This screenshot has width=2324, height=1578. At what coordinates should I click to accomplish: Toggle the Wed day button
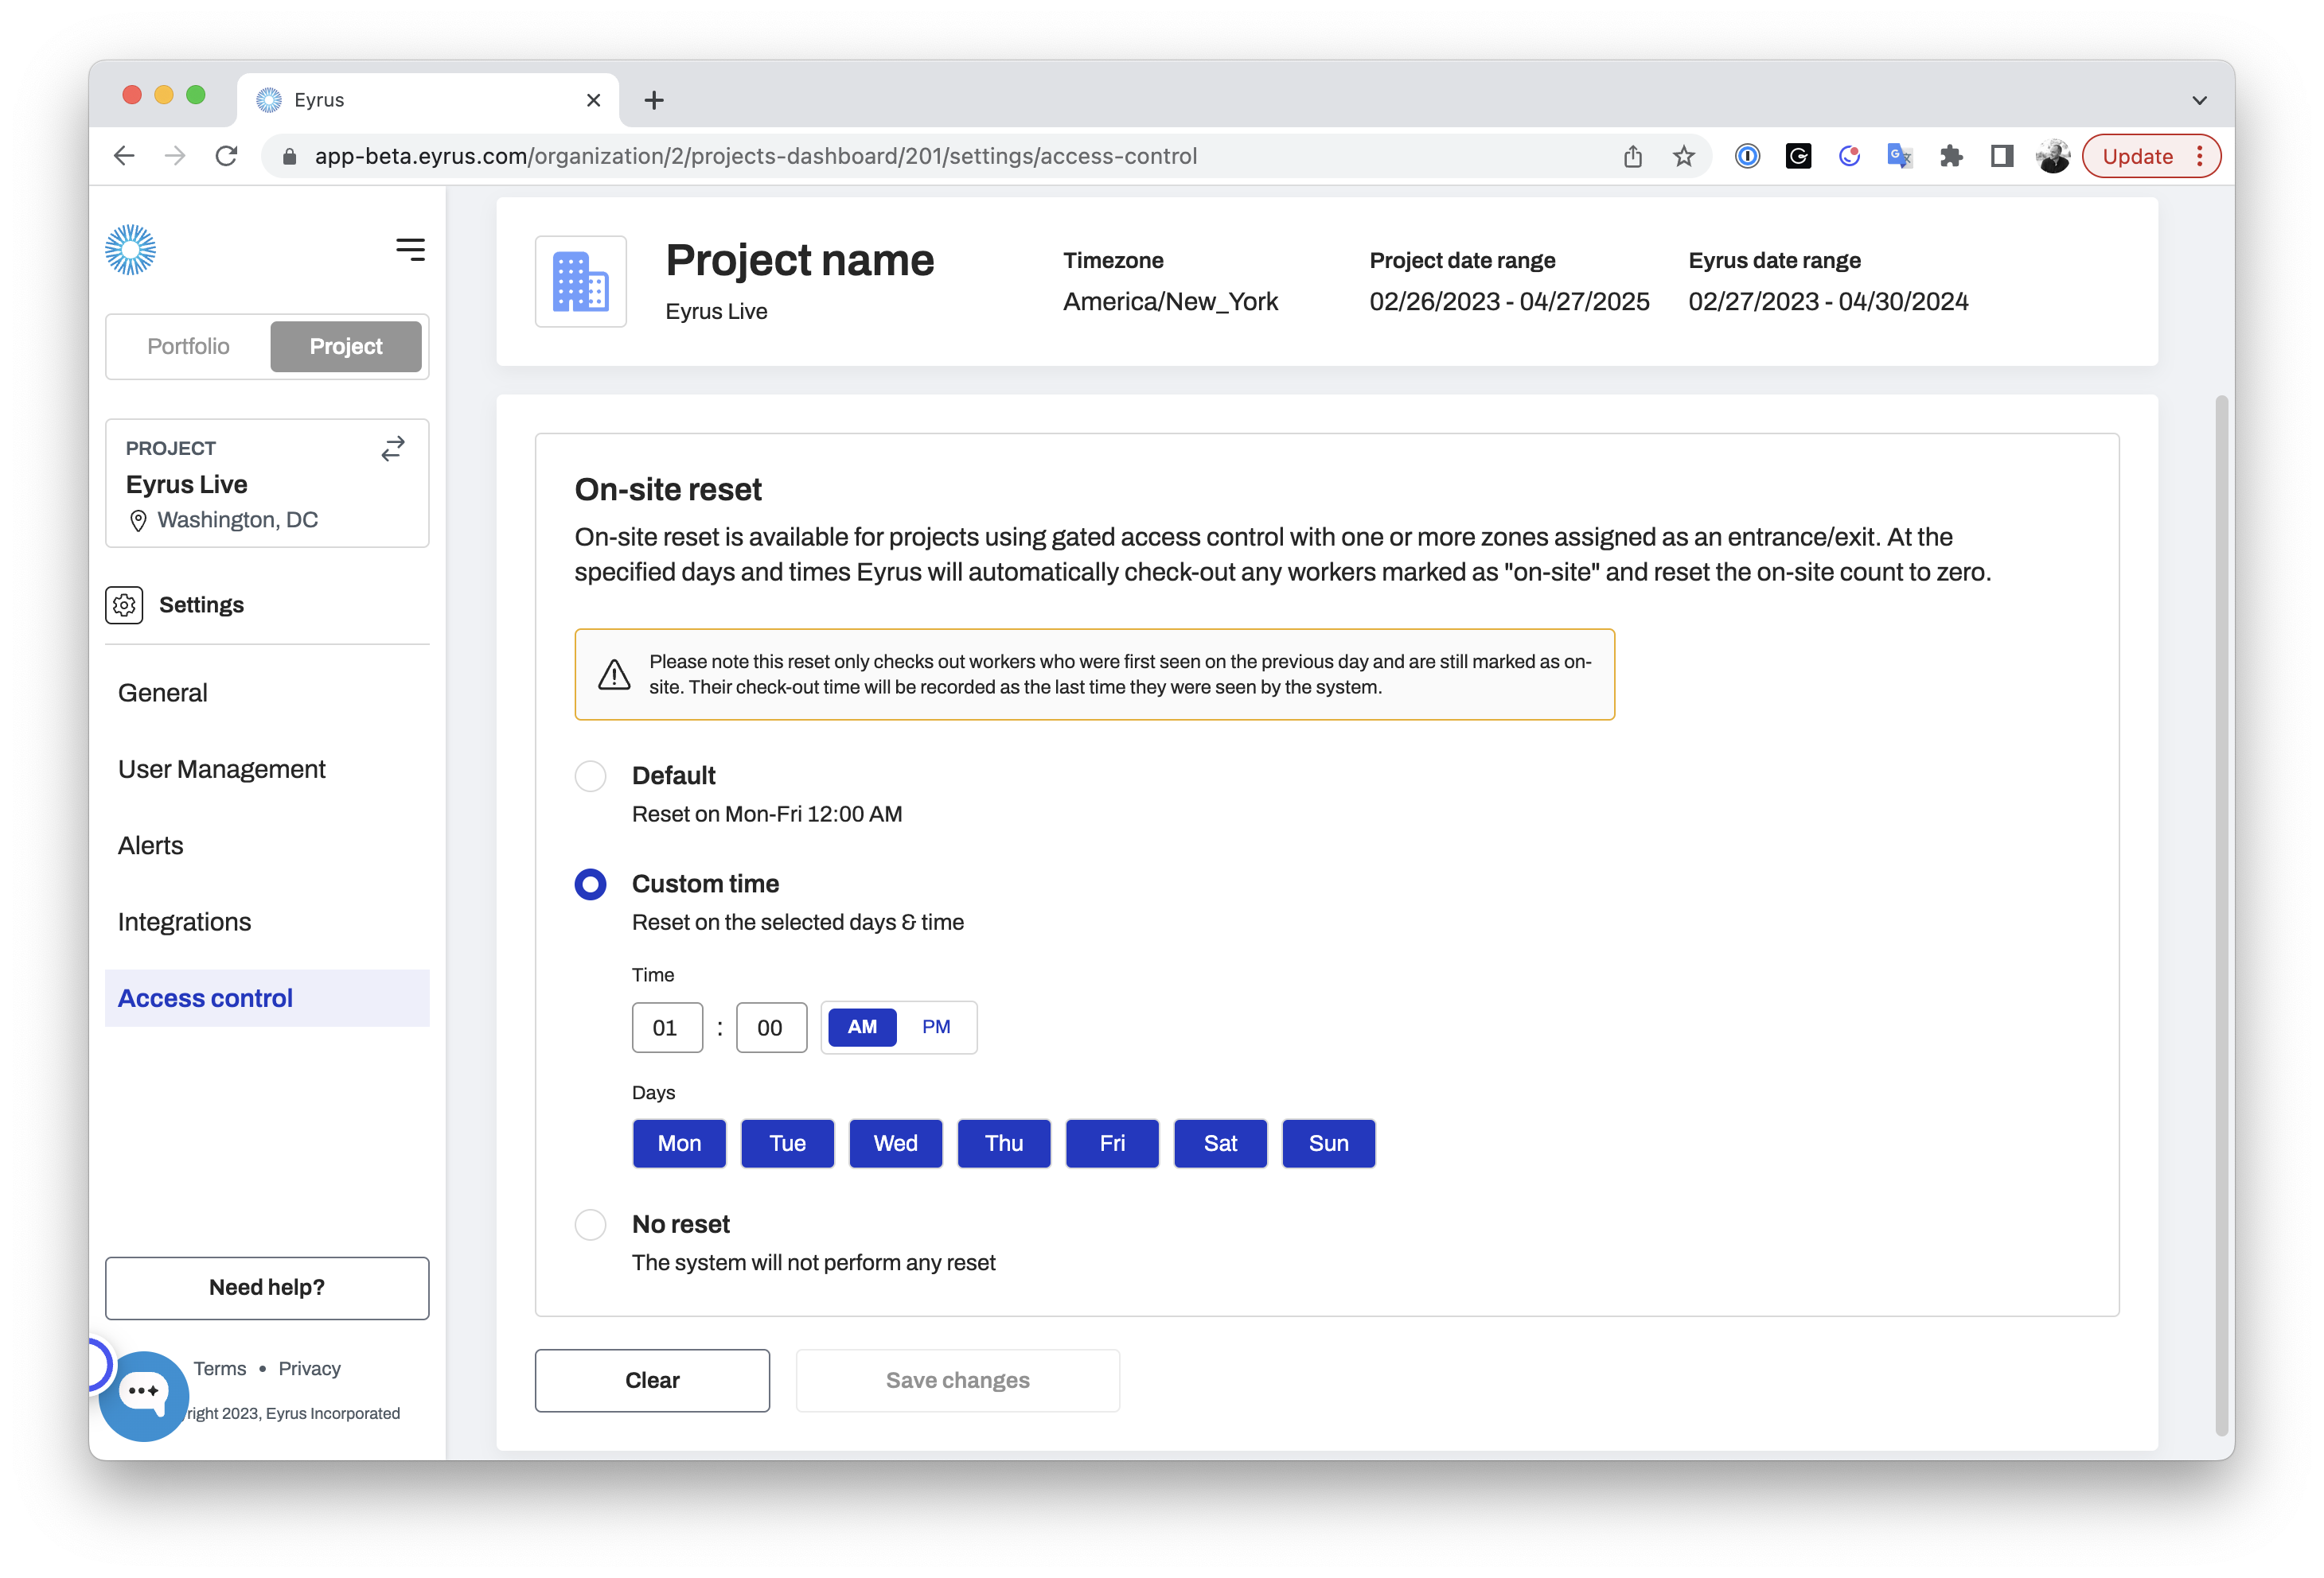tap(896, 1145)
